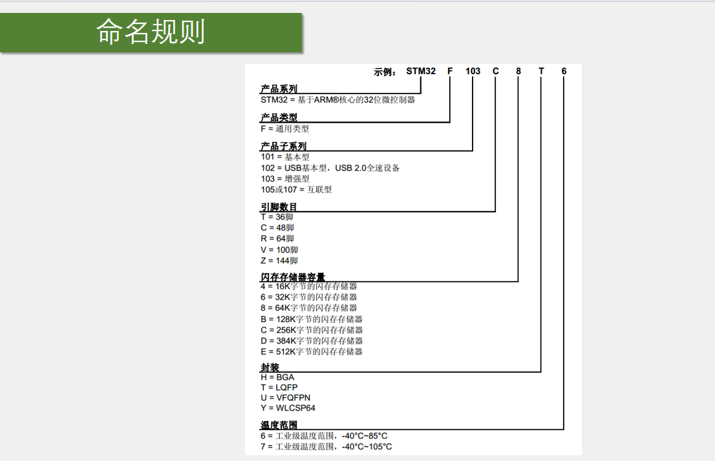715x461 pixels.
Task: Click the 105或107 = 互联型 line
Action: 296,190
